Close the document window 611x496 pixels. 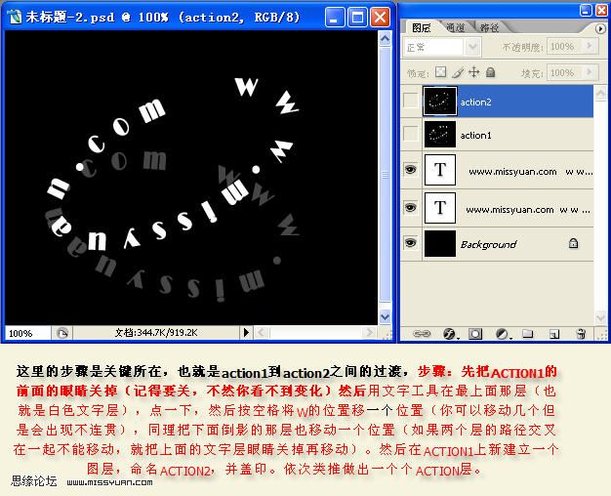tap(380, 18)
